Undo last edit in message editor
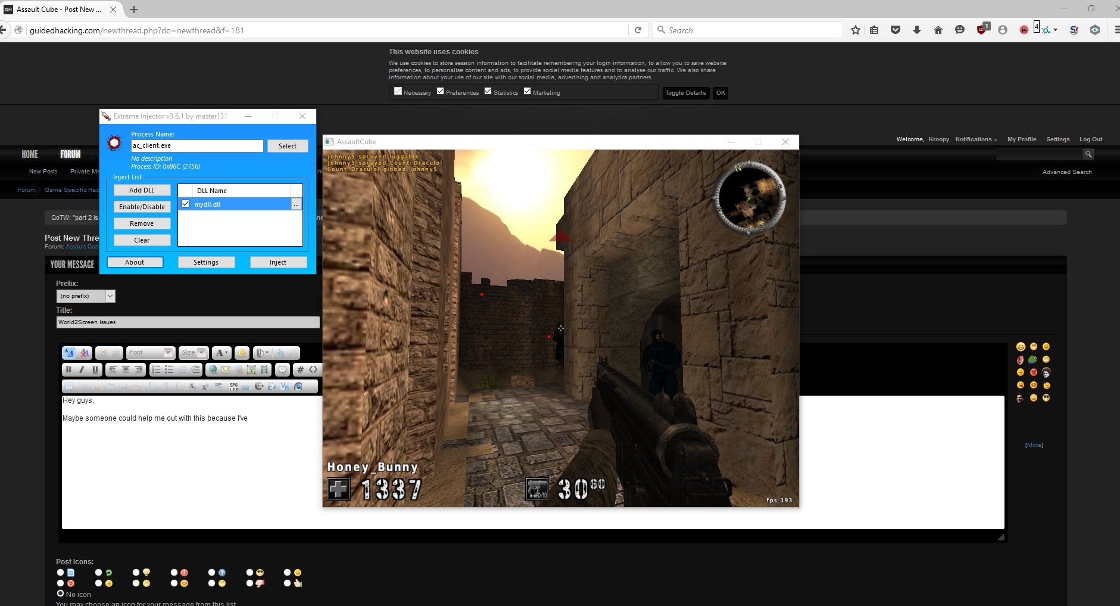 [280, 353]
